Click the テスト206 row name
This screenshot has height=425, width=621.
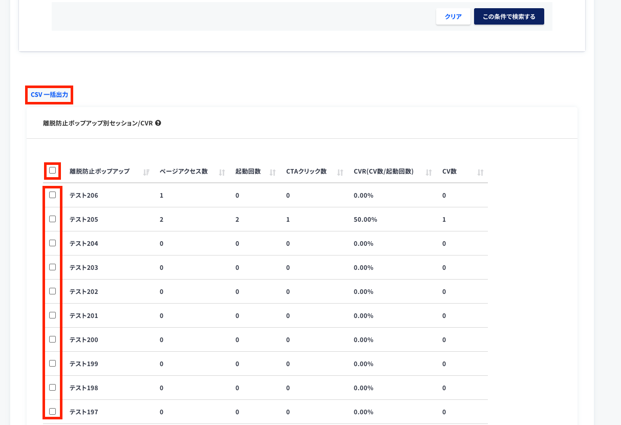pyautogui.click(x=83, y=196)
